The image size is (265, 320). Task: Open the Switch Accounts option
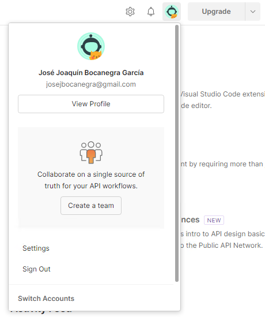point(46,299)
